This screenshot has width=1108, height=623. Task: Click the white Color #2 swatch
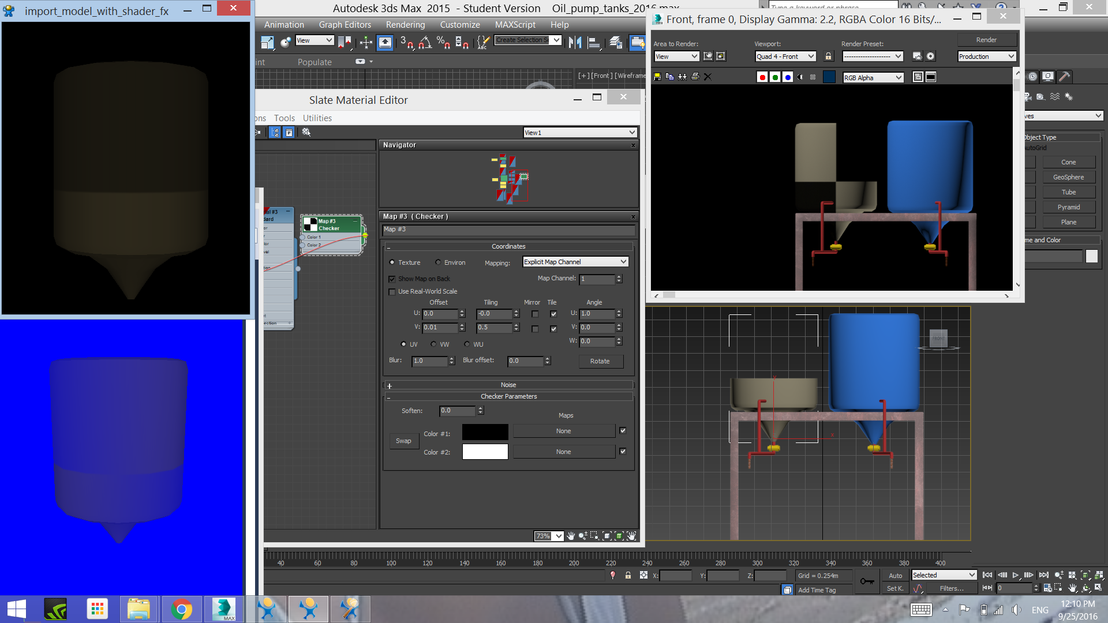[x=485, y=452]
